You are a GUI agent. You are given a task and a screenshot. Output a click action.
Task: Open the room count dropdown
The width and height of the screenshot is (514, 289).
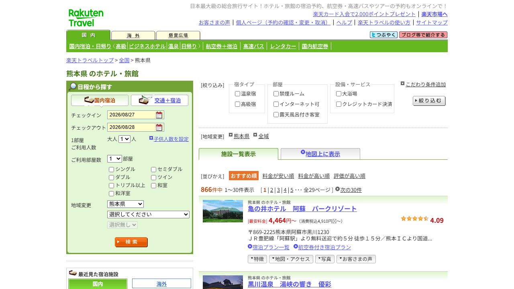click(114, 159)
